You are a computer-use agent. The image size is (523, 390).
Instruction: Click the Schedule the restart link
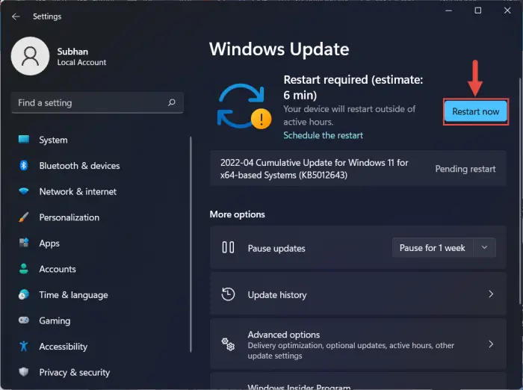pyautogui.click(x=323, y=135)
